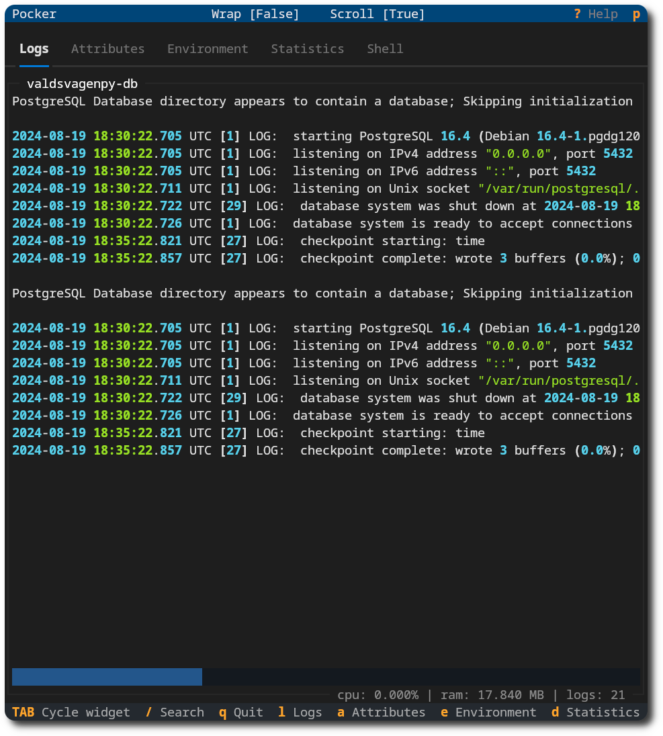Viewport: 663px width, 736px height.
Task: Select Statistics shortcut in footer
Action: [x=595, y=712]
